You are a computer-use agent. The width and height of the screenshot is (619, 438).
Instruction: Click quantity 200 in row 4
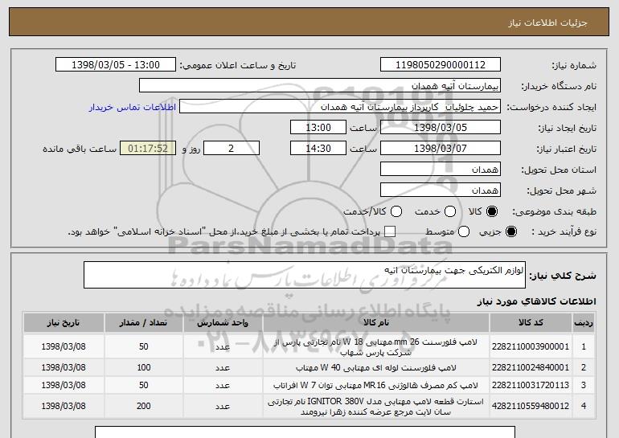coord(144,406)
